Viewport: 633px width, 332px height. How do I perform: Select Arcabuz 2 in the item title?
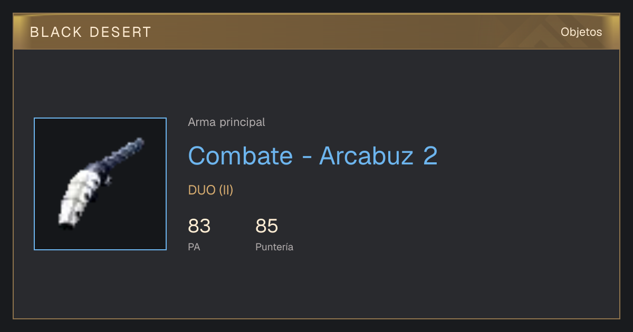tap(378, 155)
